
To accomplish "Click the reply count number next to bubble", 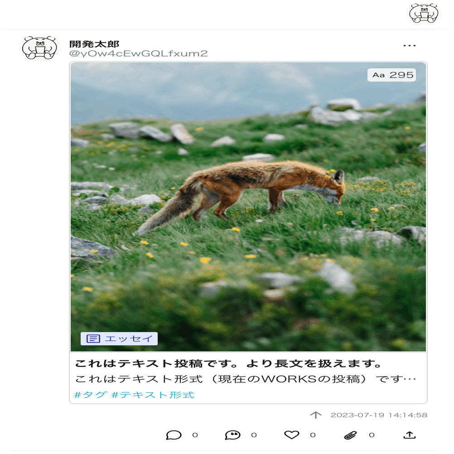I will 195,435.
